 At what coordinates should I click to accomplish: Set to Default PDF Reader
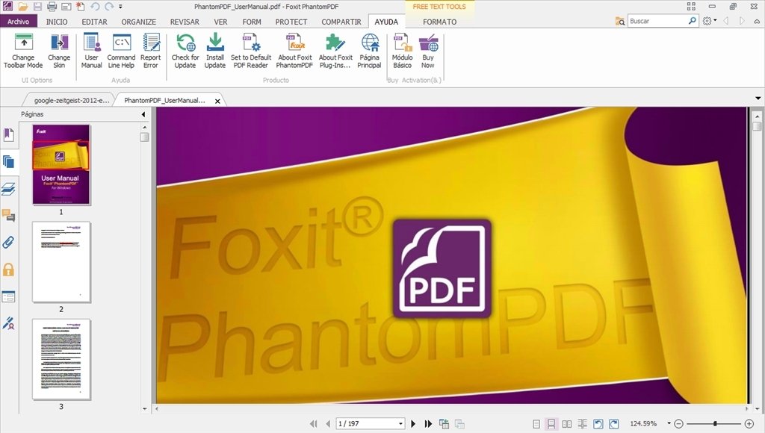click(x=251, y=51)
